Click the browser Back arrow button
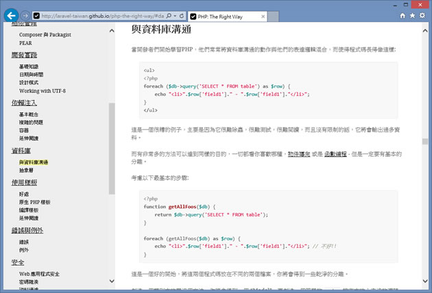Screen dimensions: 432x293 point(11,15)
